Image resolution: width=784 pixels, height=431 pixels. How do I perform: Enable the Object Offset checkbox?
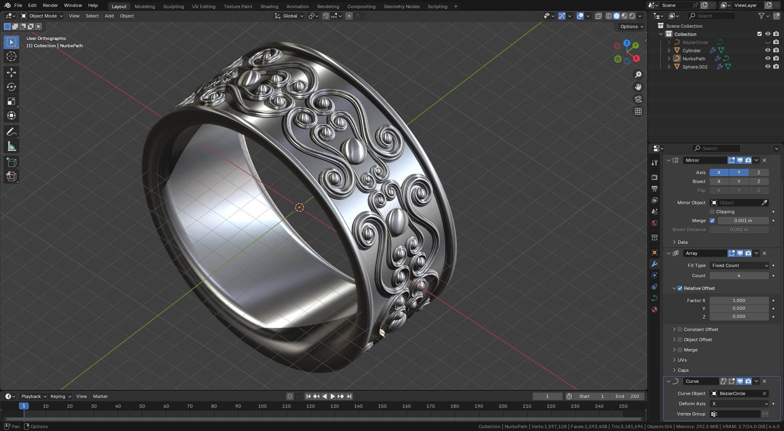click(x=680, y=340)
